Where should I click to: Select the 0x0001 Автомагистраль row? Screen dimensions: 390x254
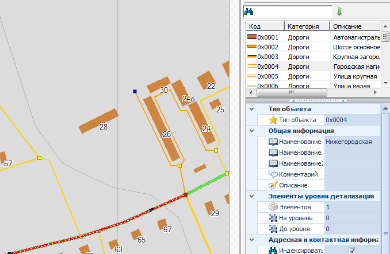coord(311,37)
